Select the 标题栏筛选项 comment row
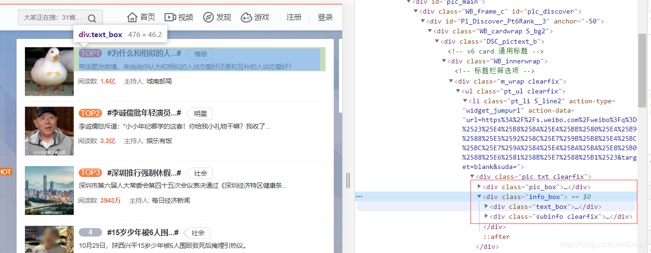651x253 pixels. pos(494,71)
